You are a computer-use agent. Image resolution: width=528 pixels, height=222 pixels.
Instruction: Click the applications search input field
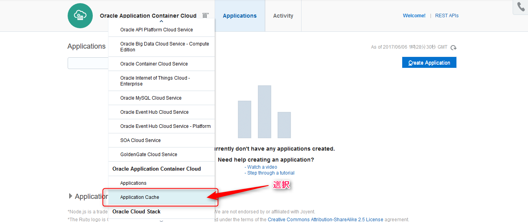(x=88, y=63)
